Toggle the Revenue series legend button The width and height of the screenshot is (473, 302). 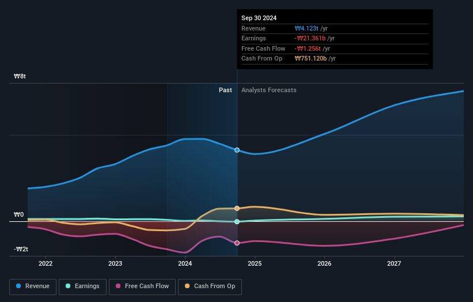tap(33, 286)
